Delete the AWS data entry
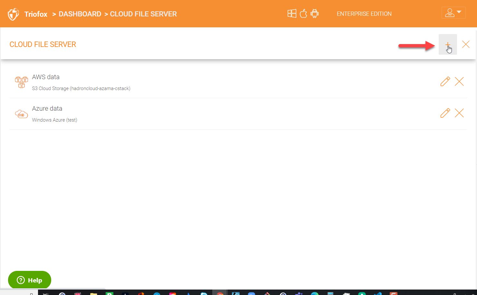This screenshot has height=295, width=477. [x=459, y=81]
